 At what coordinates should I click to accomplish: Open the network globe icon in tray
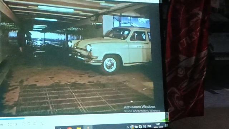tap(140, 126)
